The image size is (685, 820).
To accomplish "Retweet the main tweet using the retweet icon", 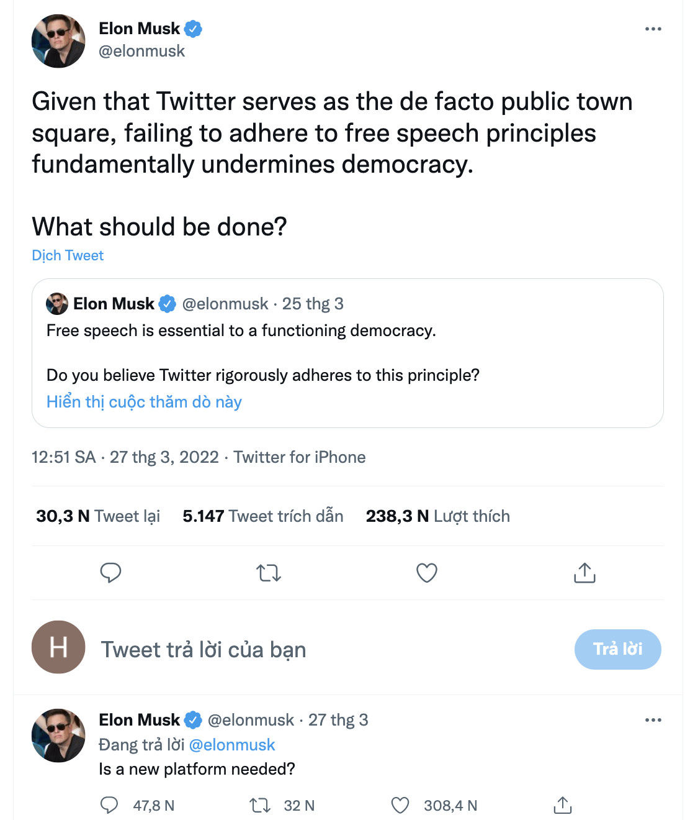I will pos(269,573).
